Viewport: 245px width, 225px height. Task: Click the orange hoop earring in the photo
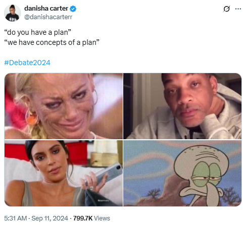[x=31, y=118]
